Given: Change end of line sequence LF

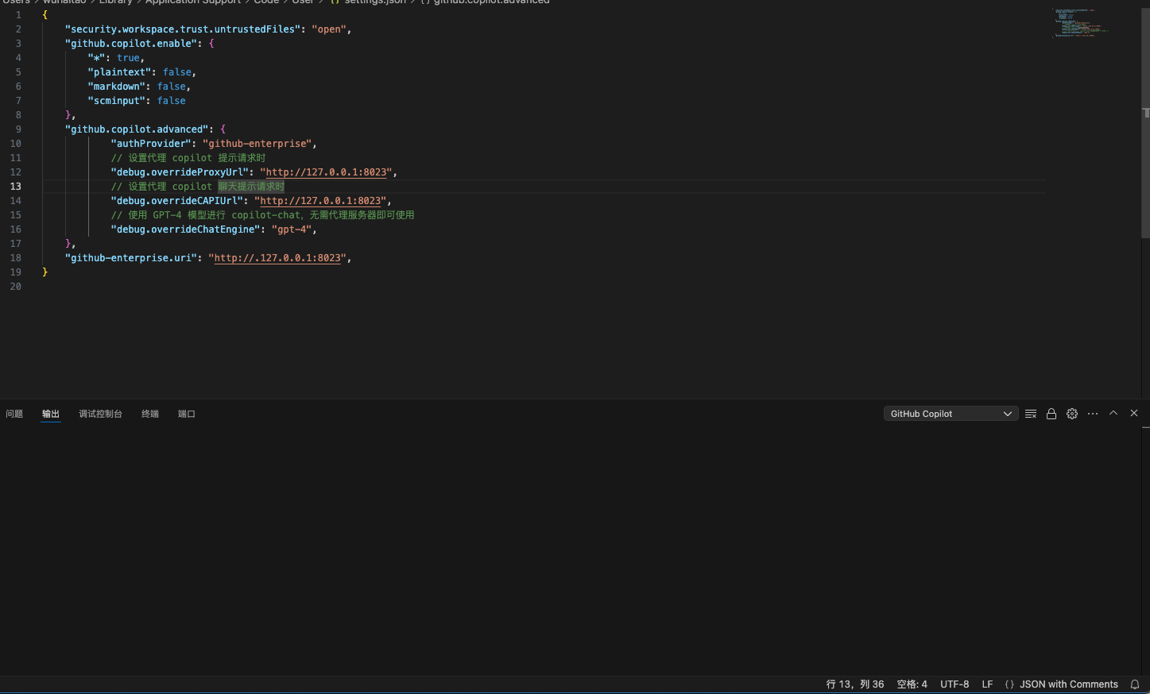Looking at the screenshot, I should coord(987,684).
